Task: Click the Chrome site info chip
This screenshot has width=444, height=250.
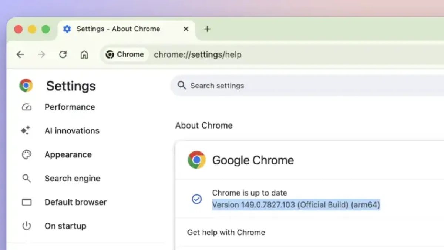Action: pos(125,54)
